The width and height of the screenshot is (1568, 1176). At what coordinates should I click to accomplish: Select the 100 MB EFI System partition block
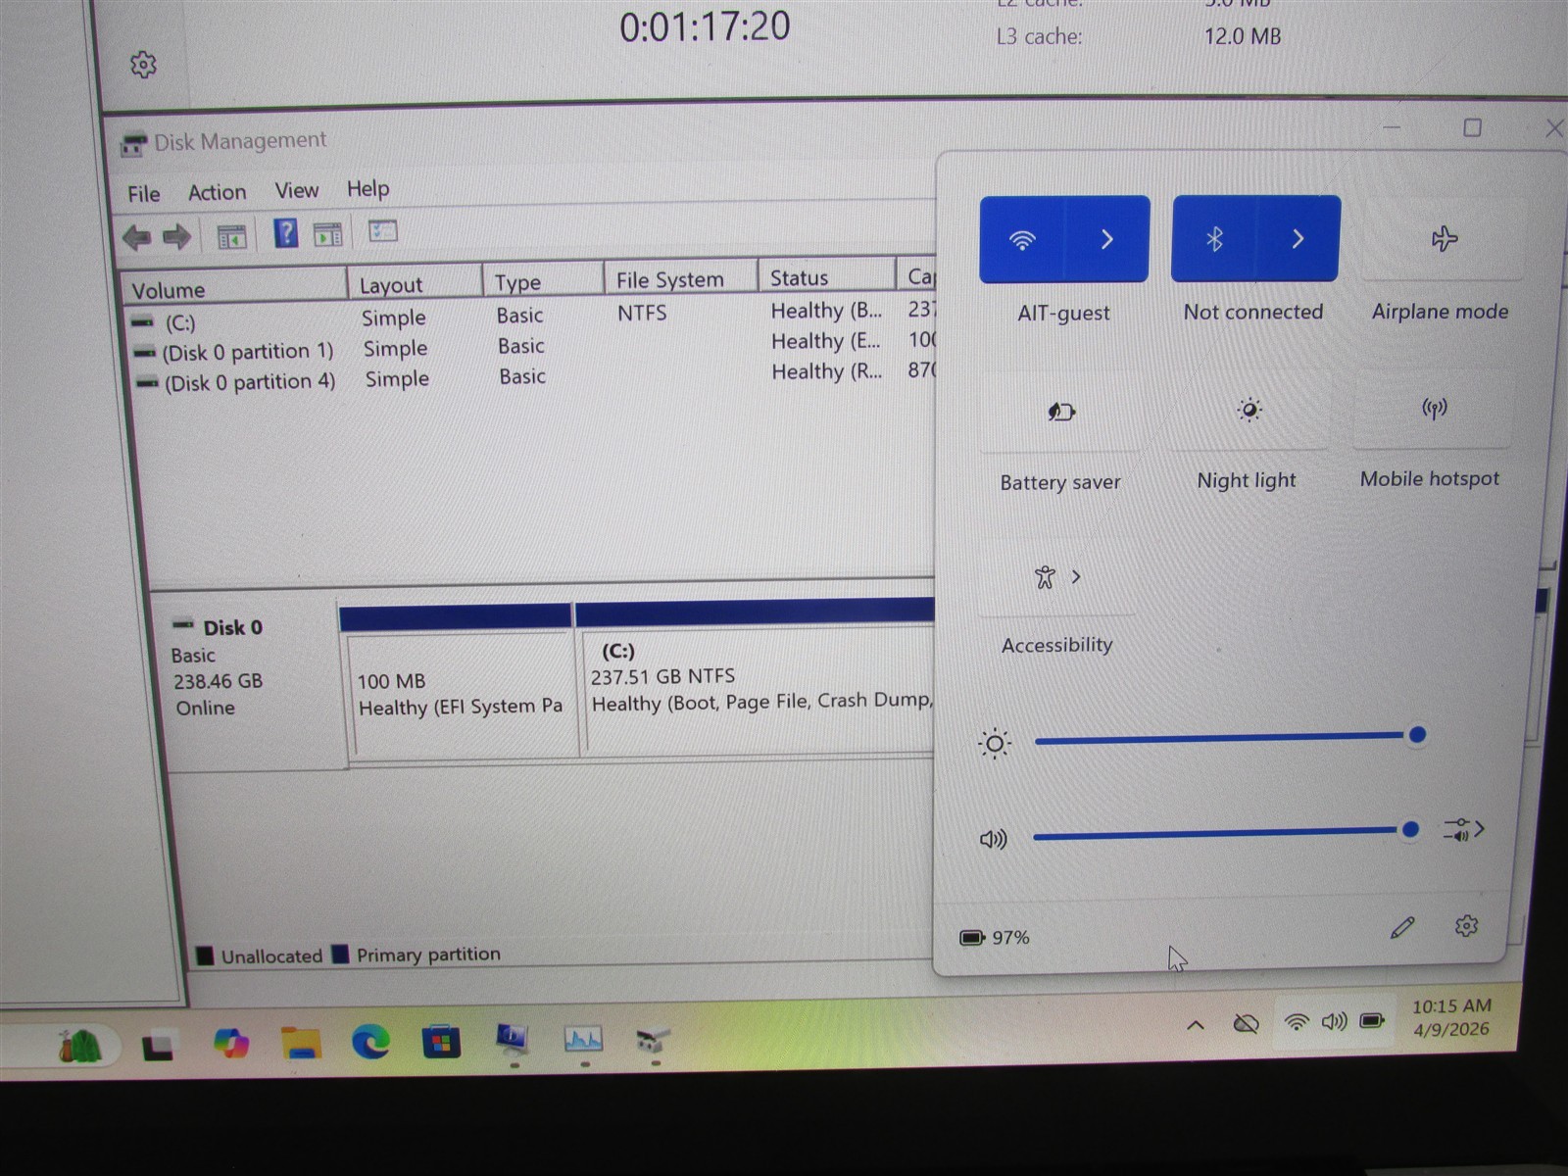[459, 694]
